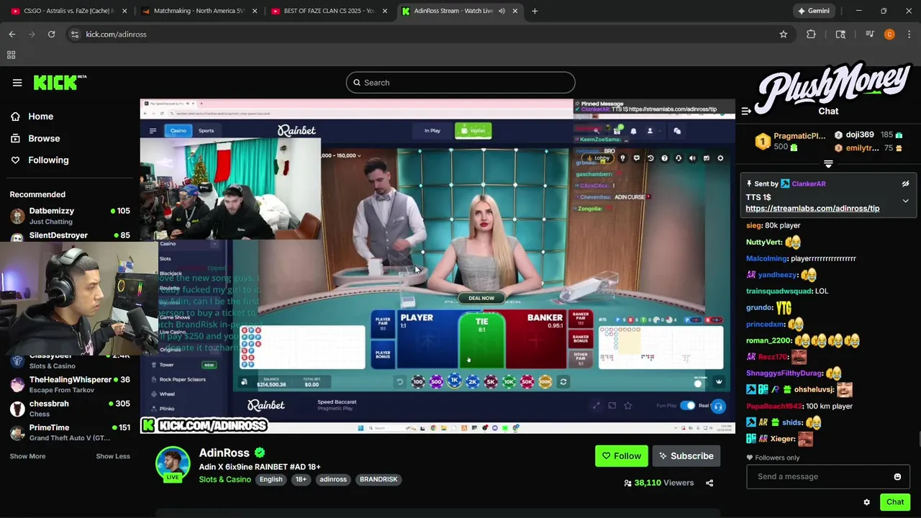Open chat settings gear
Image resolution: width=921 pixels, height=518 pixels.
[866, 502]
